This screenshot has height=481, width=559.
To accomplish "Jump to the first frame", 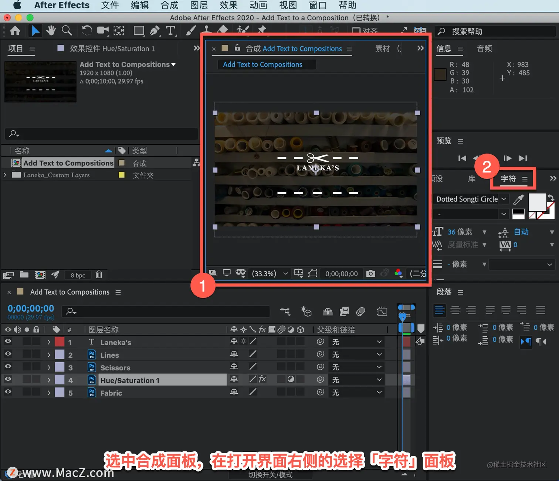I will tap(462, 158).
